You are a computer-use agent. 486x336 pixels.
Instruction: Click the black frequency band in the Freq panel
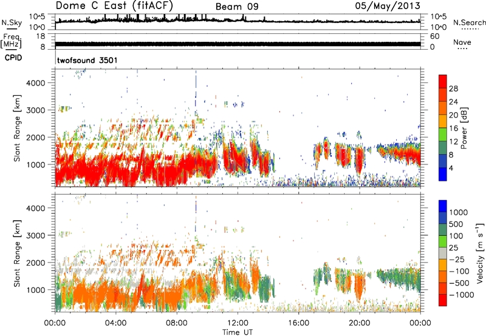click(x=238, y=44)
